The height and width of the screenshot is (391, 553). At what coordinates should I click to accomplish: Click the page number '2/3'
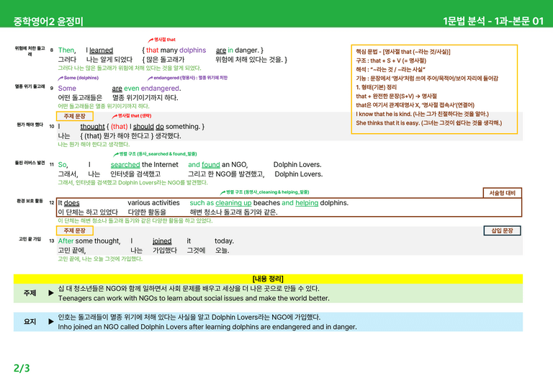coord(22,368)
